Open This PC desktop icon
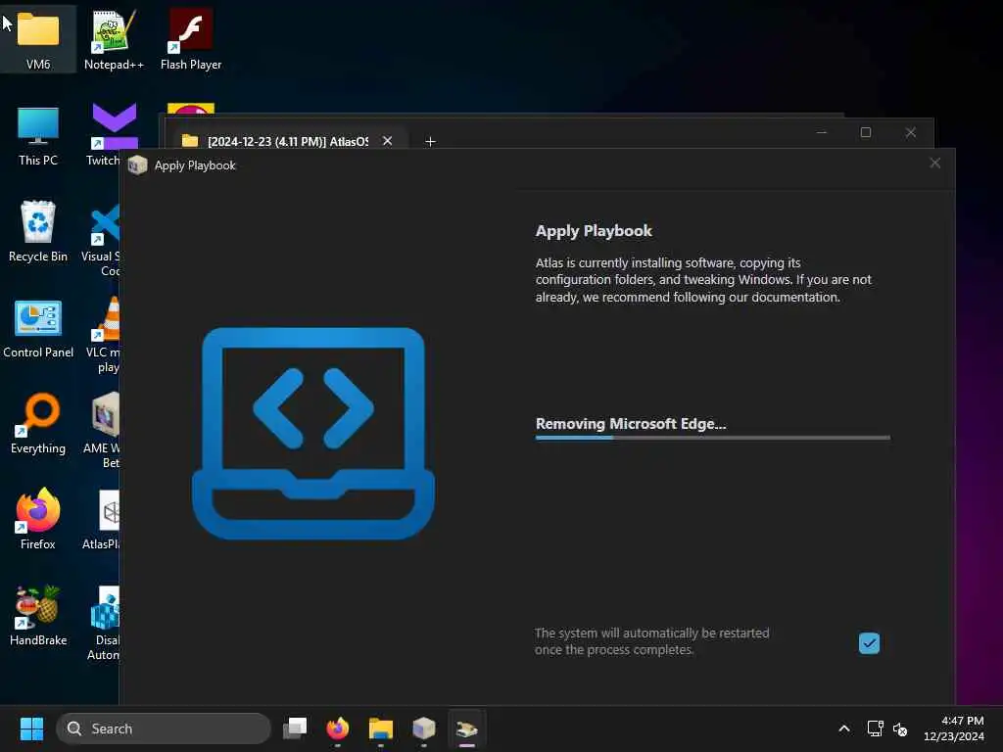The width and height of the screenshot is (1003, 752). coord(38,135)
